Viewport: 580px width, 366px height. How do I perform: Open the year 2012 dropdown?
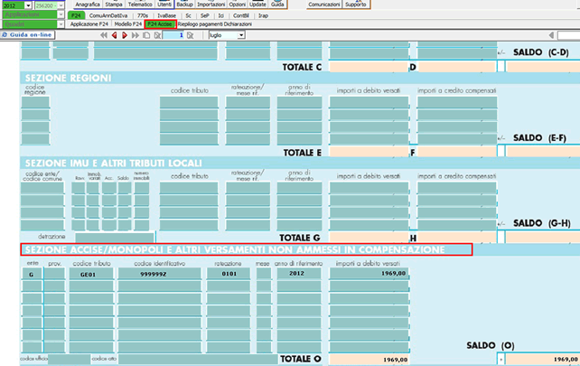(29, 5)
